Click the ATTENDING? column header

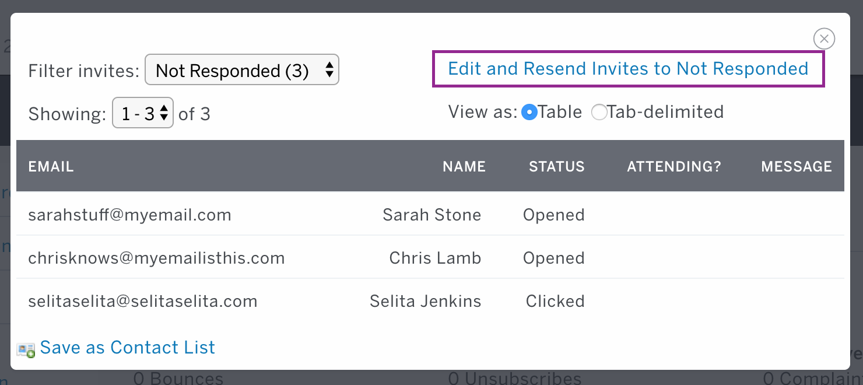tap(674, 166)
